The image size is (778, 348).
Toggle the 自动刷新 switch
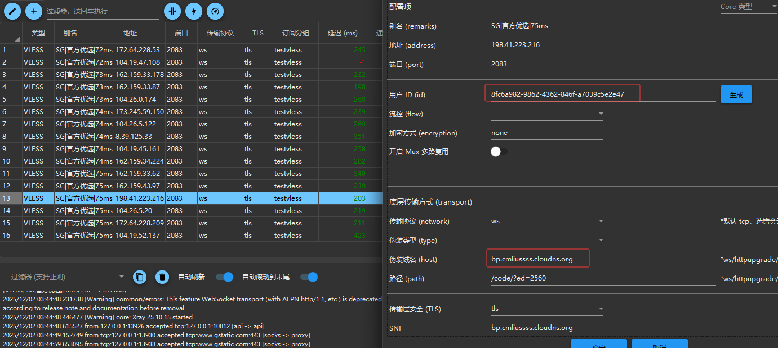[x=225, y=277]
